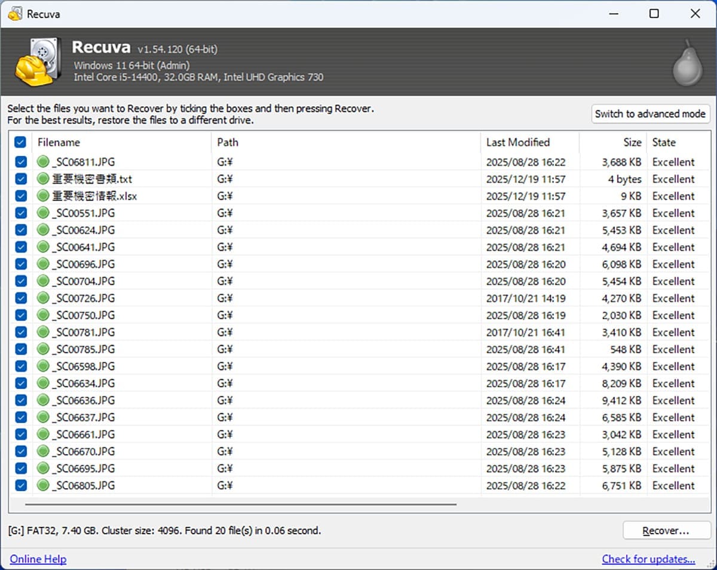
Task: Click the Recuva hard hat drive logo
Action: click(x=38, y=61)
